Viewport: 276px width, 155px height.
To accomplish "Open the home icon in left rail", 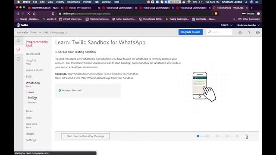I will [19, 40].
